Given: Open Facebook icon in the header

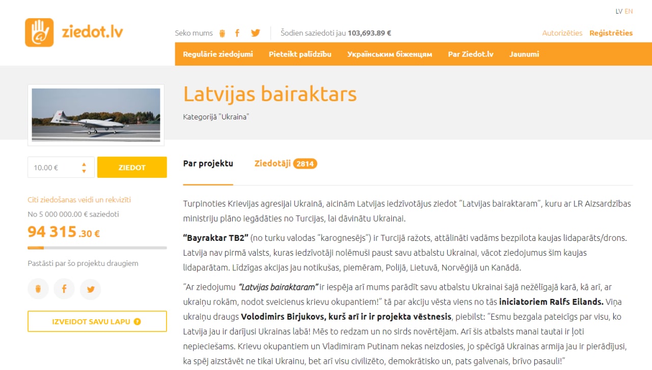Looking at the screenshot, I should (237, 33).
